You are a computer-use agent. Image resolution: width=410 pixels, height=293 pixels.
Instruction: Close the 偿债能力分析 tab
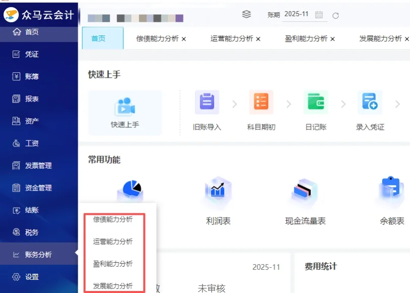point(184,39)
